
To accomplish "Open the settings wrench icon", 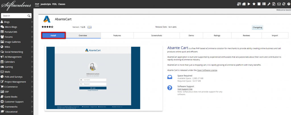I will pos(269,4).
